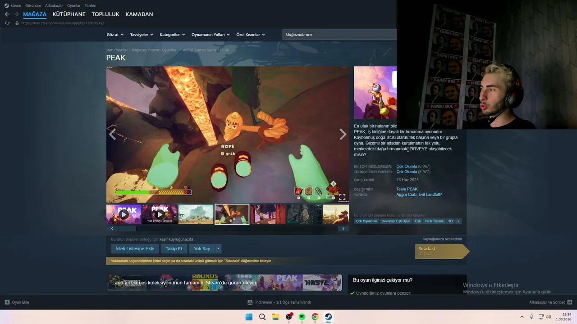Open the taskbar clock and date
577x324 pixels.
tap(564, 317)
